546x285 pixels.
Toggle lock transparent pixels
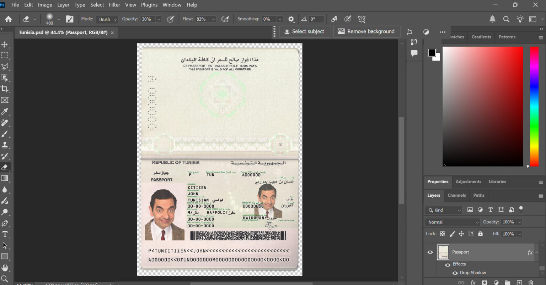[443, 234]
